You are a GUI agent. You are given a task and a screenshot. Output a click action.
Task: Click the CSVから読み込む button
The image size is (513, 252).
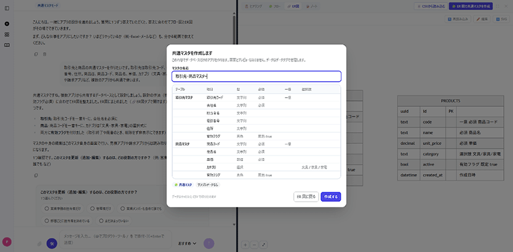click(431, 6)
